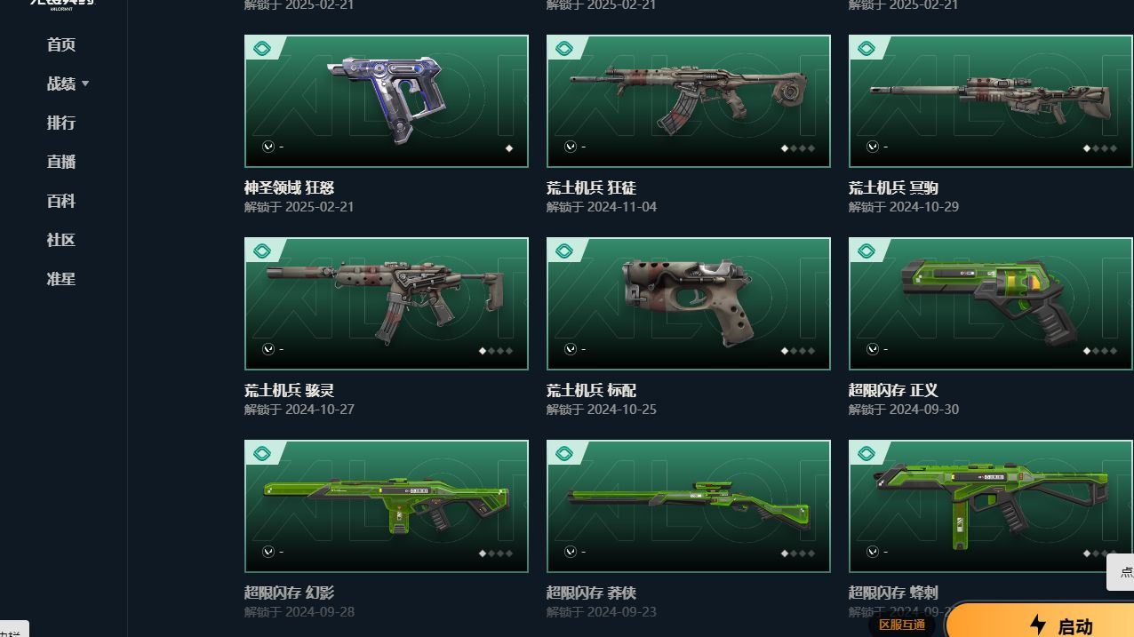Click VP currency icon on 荒土机兵 骇灵 card
The image size is (1134, 637).
[268, 349]
